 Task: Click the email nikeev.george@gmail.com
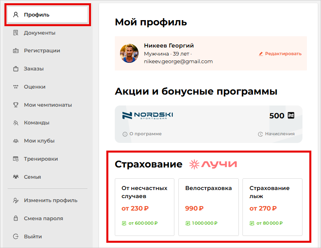(x=178, y=61)
